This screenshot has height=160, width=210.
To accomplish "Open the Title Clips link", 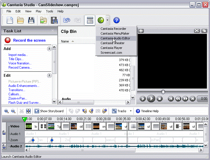I will tap(16, 59).
